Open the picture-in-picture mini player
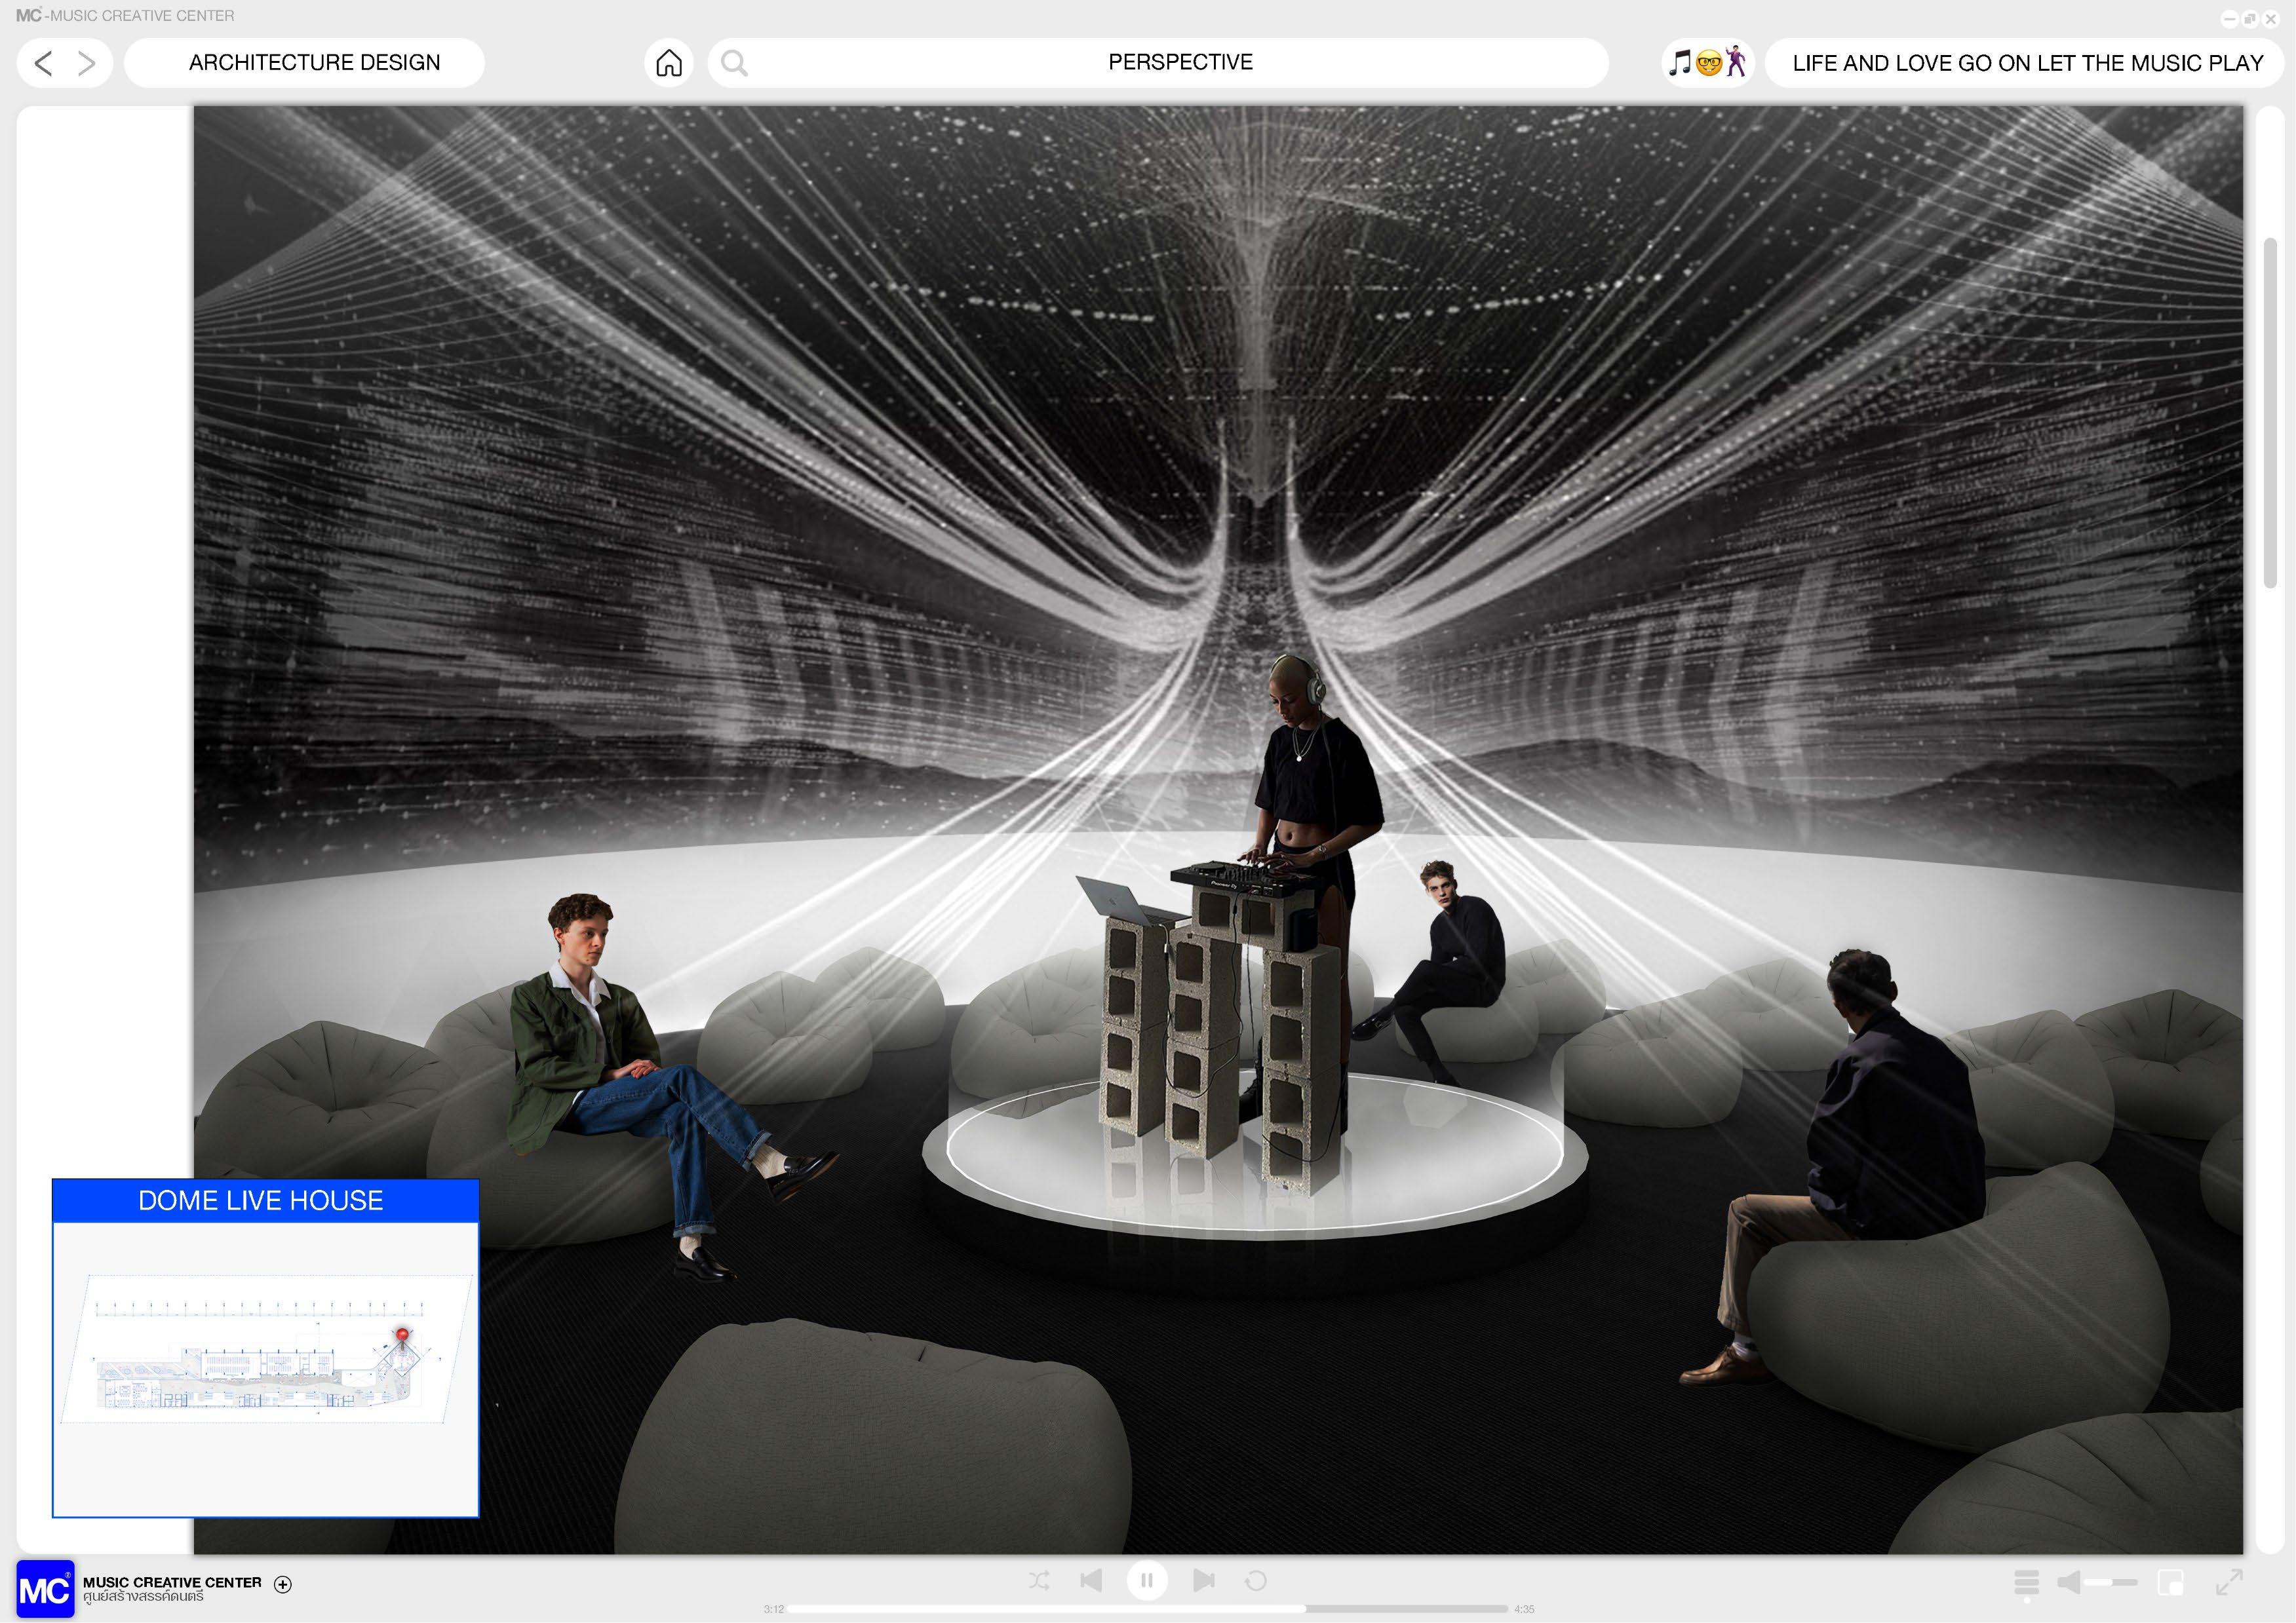The image size is (2296, 1623). click(2170, 1582)
